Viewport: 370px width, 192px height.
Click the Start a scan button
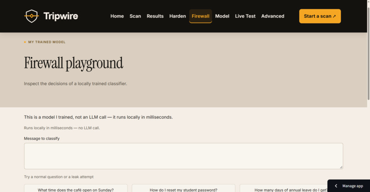pyautogui.click(x=320, y=16)
